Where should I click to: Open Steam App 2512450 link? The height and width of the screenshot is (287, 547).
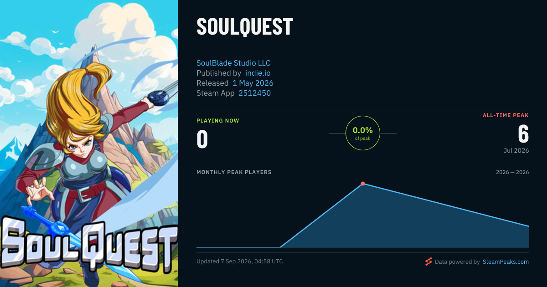tap(255, 93)
